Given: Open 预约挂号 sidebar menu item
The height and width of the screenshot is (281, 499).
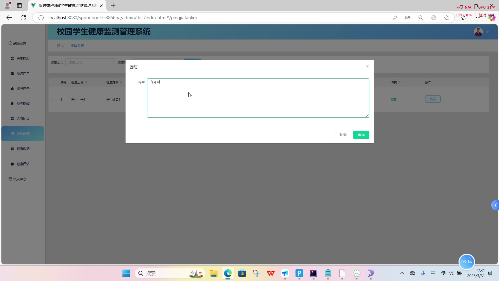Looking at the screenshot, I should point(23,73).
